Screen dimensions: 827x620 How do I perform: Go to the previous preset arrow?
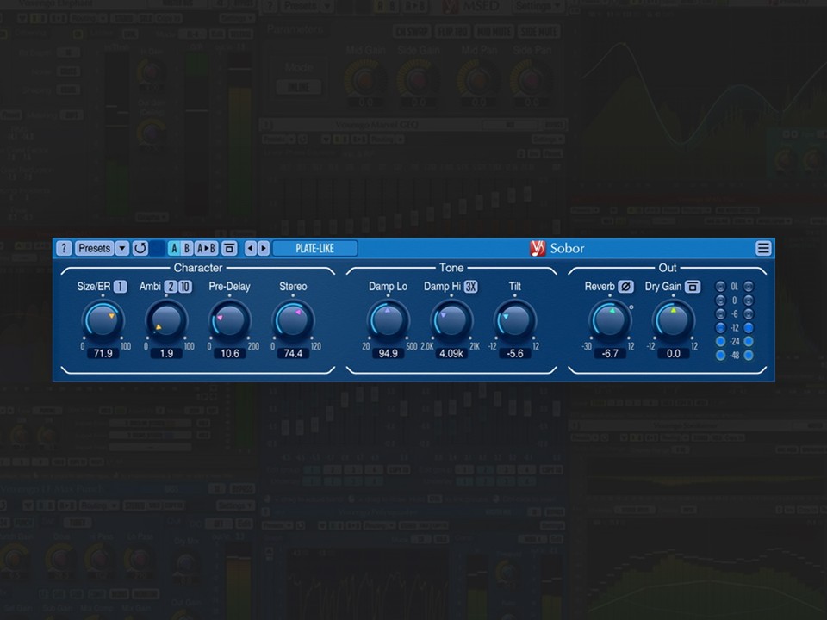tap(251, 248)
